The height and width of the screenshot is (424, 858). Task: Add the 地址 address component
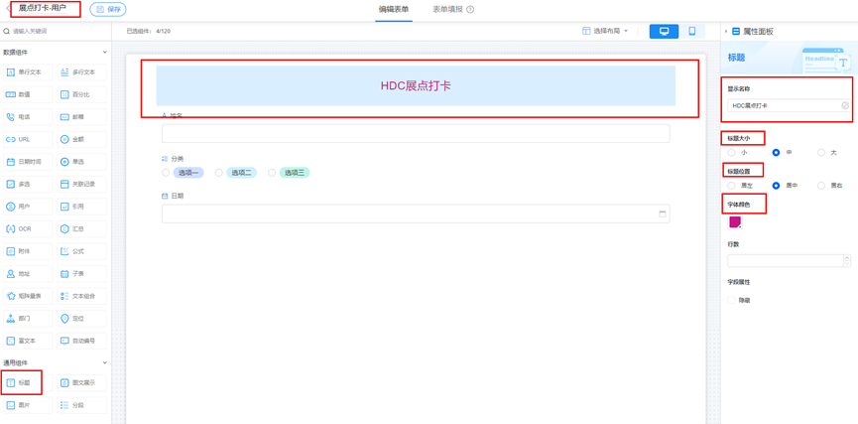pyautogui.click(x=28, y=273)
